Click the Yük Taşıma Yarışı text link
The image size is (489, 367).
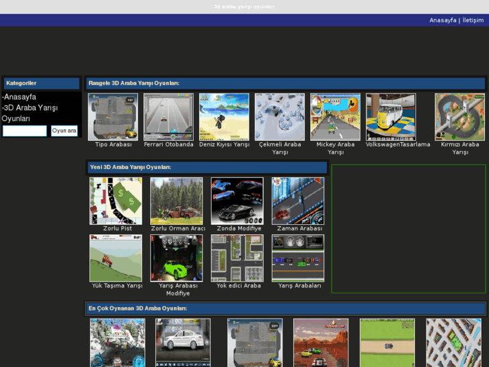[x=117, y=286]
